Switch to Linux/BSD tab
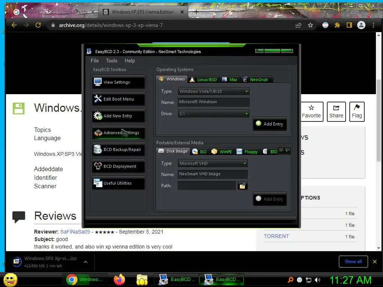The width and height of the screenshot is (383, 287). (203, 80)
